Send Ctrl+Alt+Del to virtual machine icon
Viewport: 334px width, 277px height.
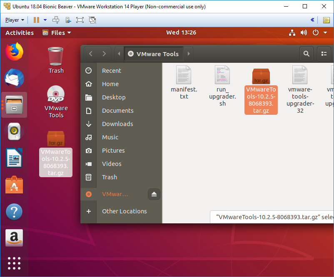coord(56,20)
